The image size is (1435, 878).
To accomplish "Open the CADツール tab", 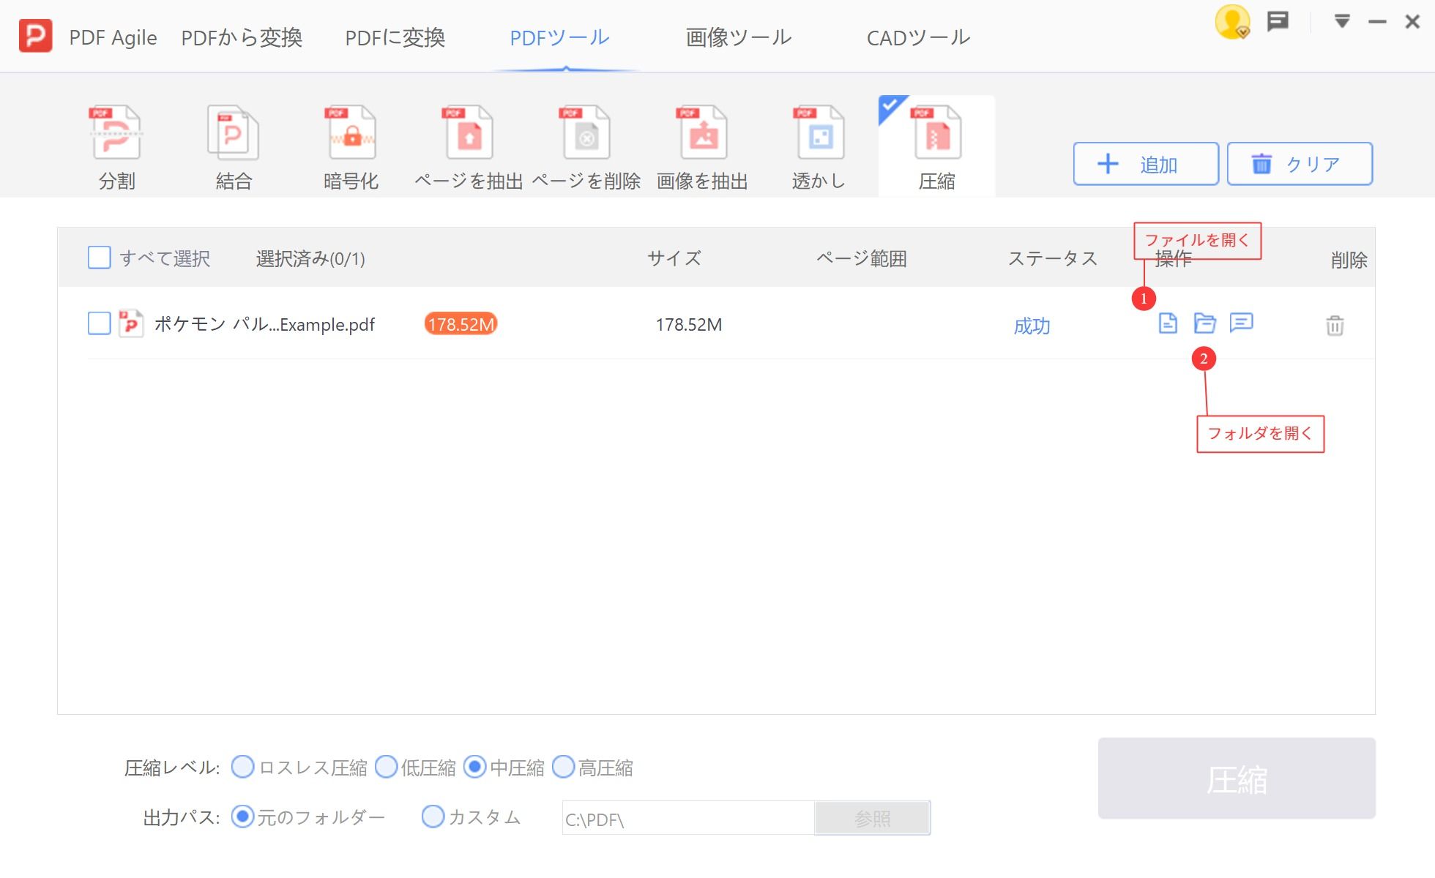I will tap(918, 37).
